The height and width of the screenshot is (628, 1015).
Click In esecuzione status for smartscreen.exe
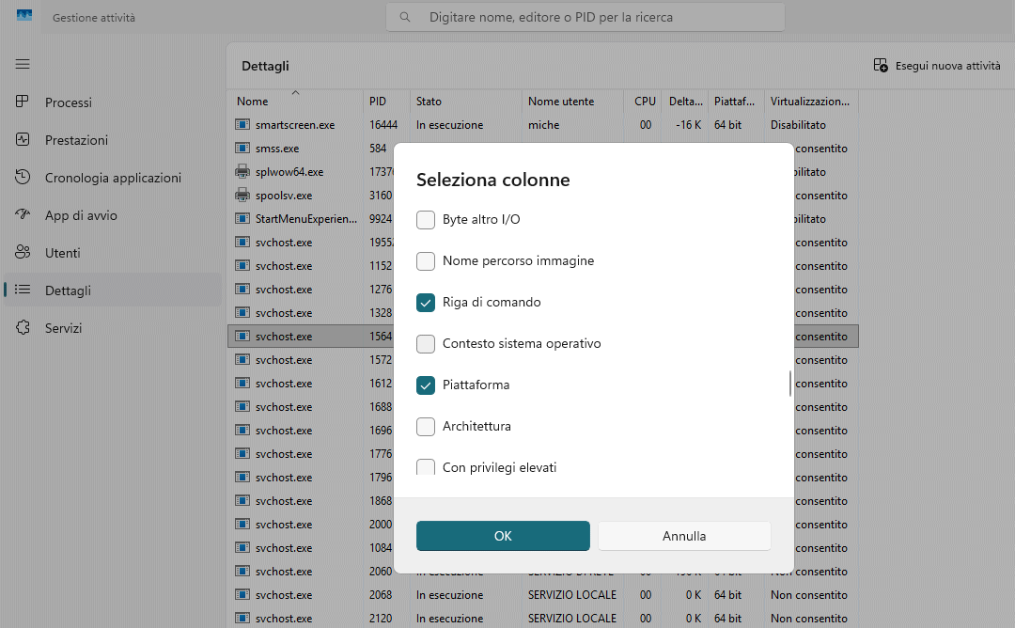pos(449,125)
